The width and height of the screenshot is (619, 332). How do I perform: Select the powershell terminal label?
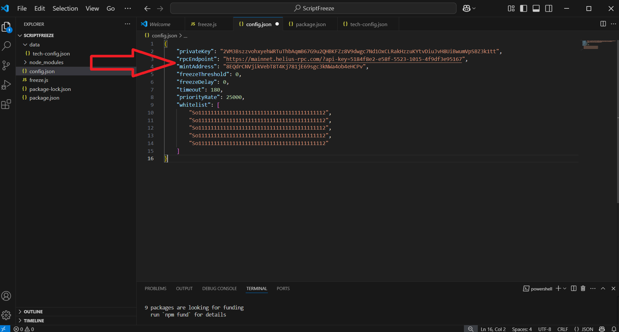pyautogui.click(x=537, y=289)
